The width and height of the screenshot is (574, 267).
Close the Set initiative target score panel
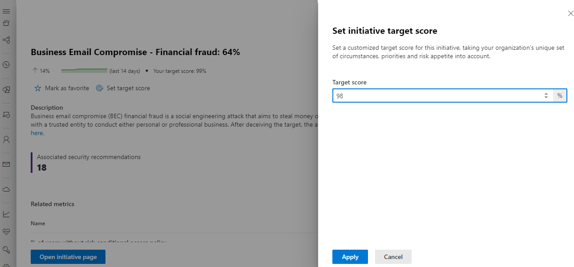(571, 13)
